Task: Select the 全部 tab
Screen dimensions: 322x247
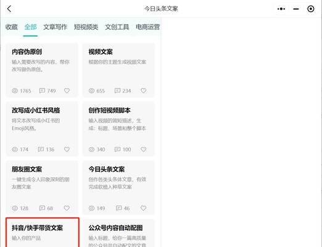Action: [30, 27]
